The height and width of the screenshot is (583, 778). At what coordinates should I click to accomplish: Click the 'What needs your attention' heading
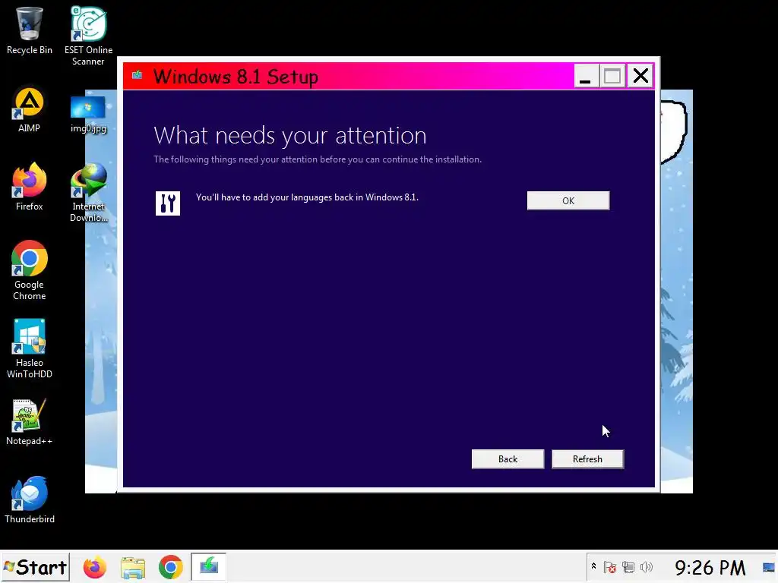(x=289, y=135)
